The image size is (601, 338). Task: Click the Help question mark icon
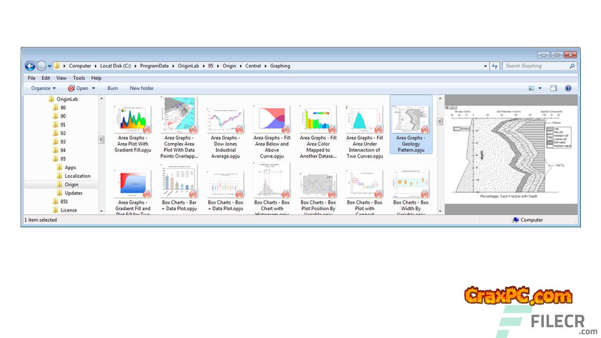tap(568, 88)
